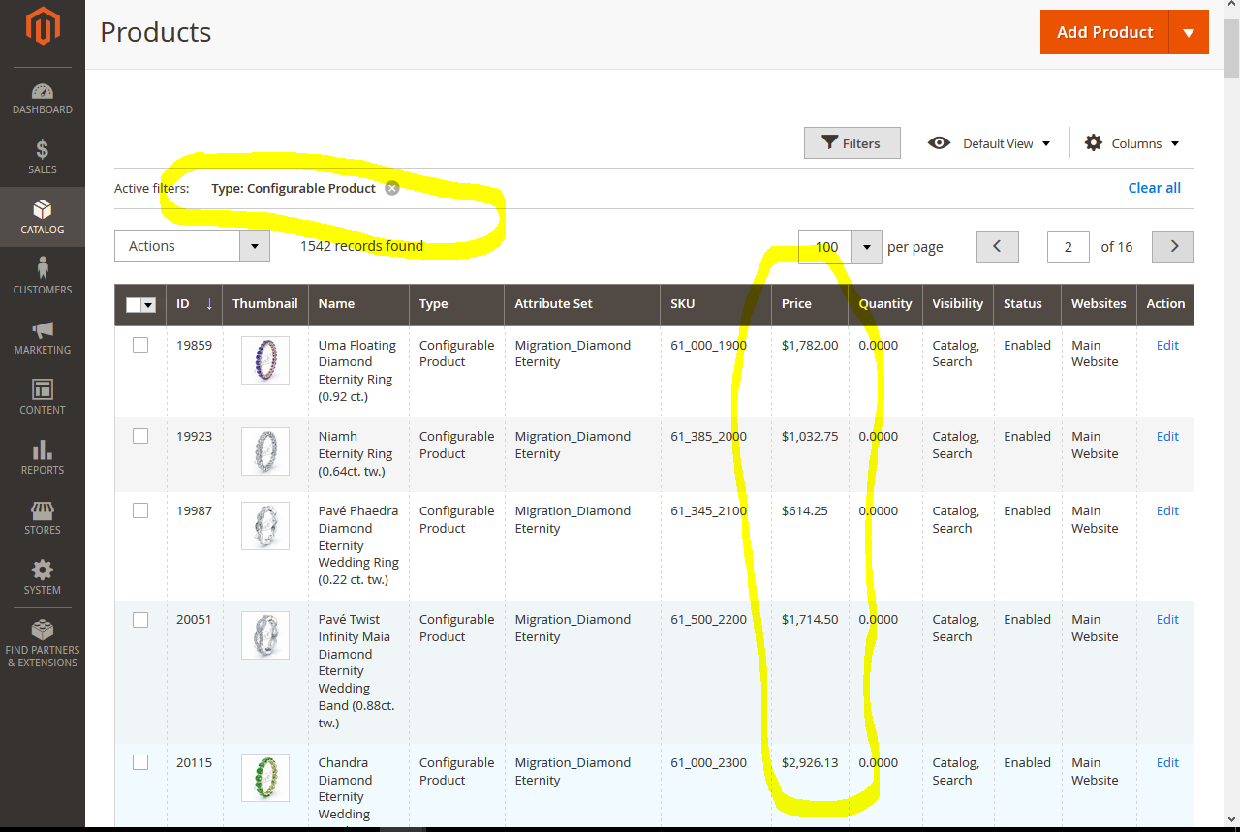The image size is (1240, 832).
Task: Edit the Chandra Diamond Eternity product
Action: tap(1166, 762)
